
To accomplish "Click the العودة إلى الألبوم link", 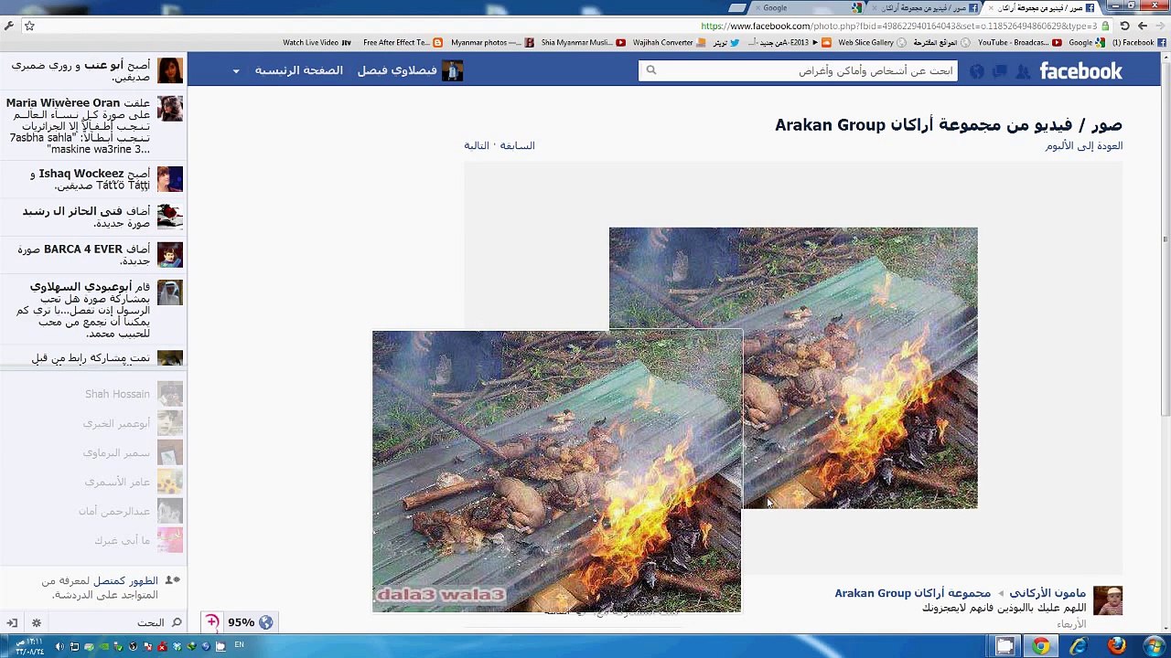I will 1083,145.
